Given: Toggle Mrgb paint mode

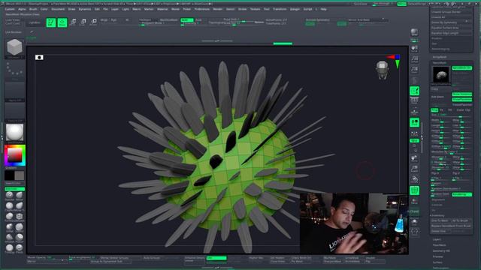Looking at the screenshot, I should 104,20.
